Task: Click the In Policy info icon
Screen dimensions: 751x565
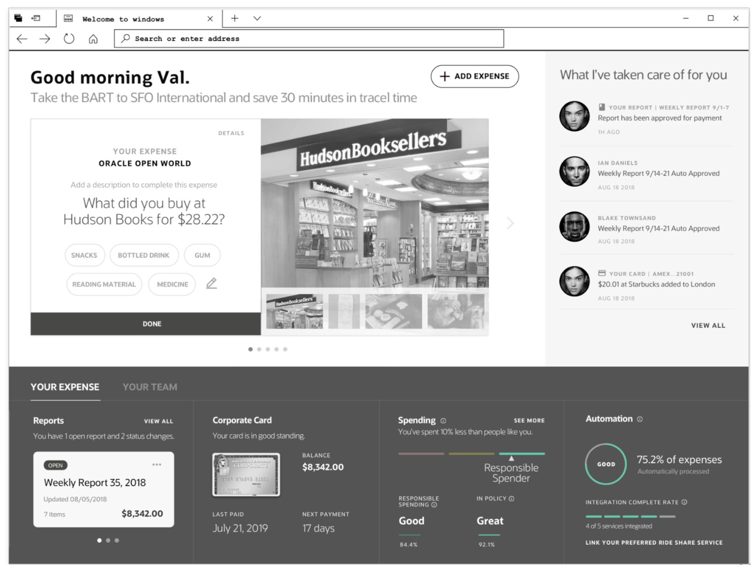Action: [x=512, y=499]
